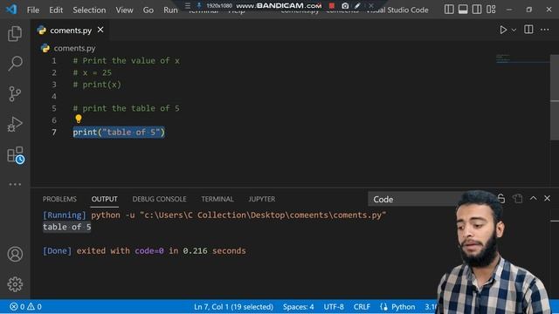Click line number 4 in the gutter
This screenshot has width=559, height=314.
coord(54,97)
